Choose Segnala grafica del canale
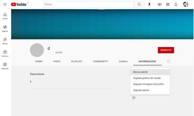This screenshot has width=194, height=116. tap(150, 78)
